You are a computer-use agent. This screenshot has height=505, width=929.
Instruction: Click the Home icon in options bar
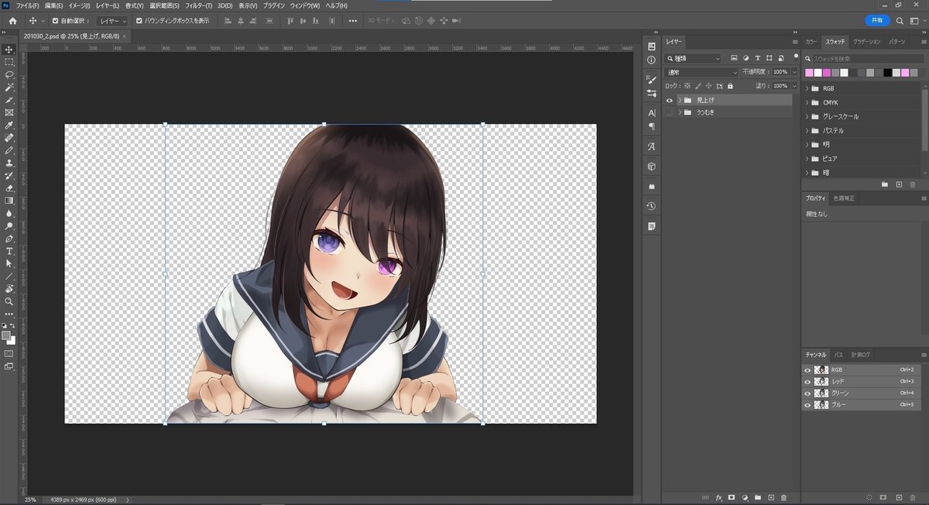pos(12,20)
